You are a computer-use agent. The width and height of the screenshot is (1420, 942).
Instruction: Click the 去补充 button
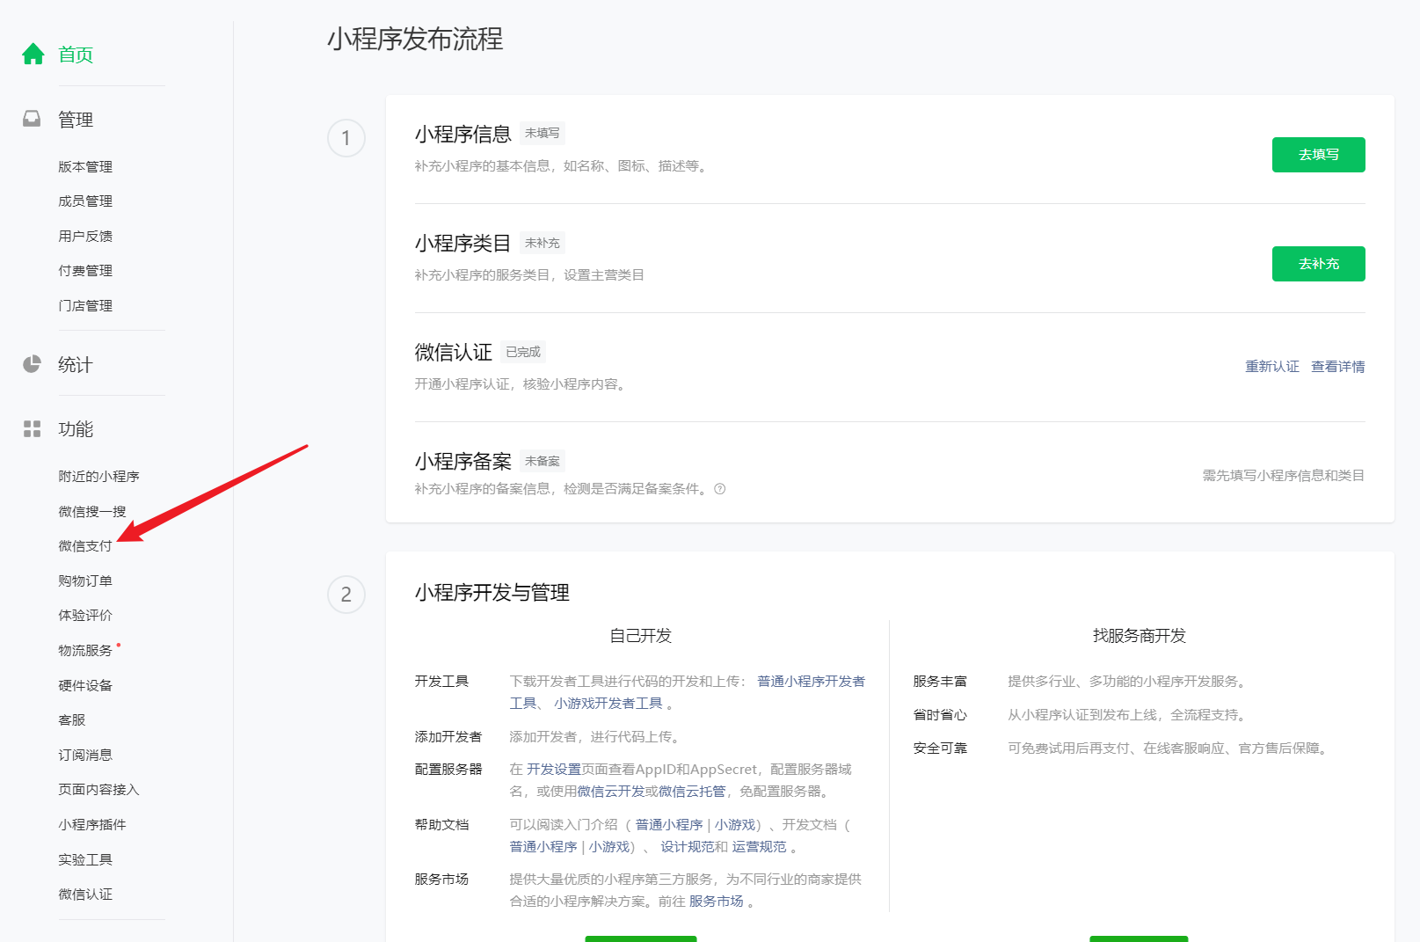click(1318, 264)
